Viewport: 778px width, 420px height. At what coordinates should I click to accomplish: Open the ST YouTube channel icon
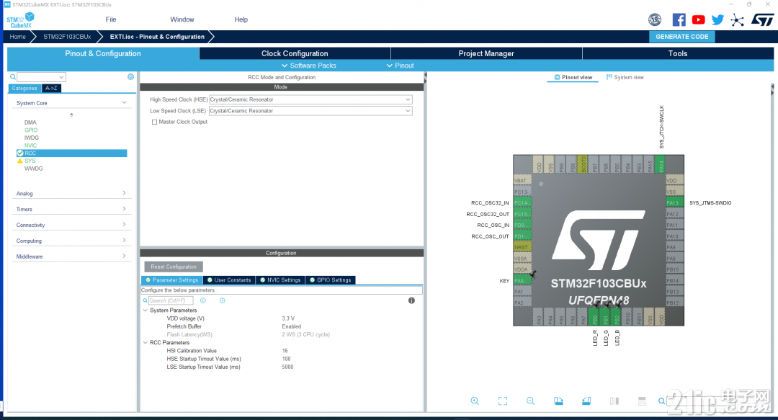click(x=698, y=20)
